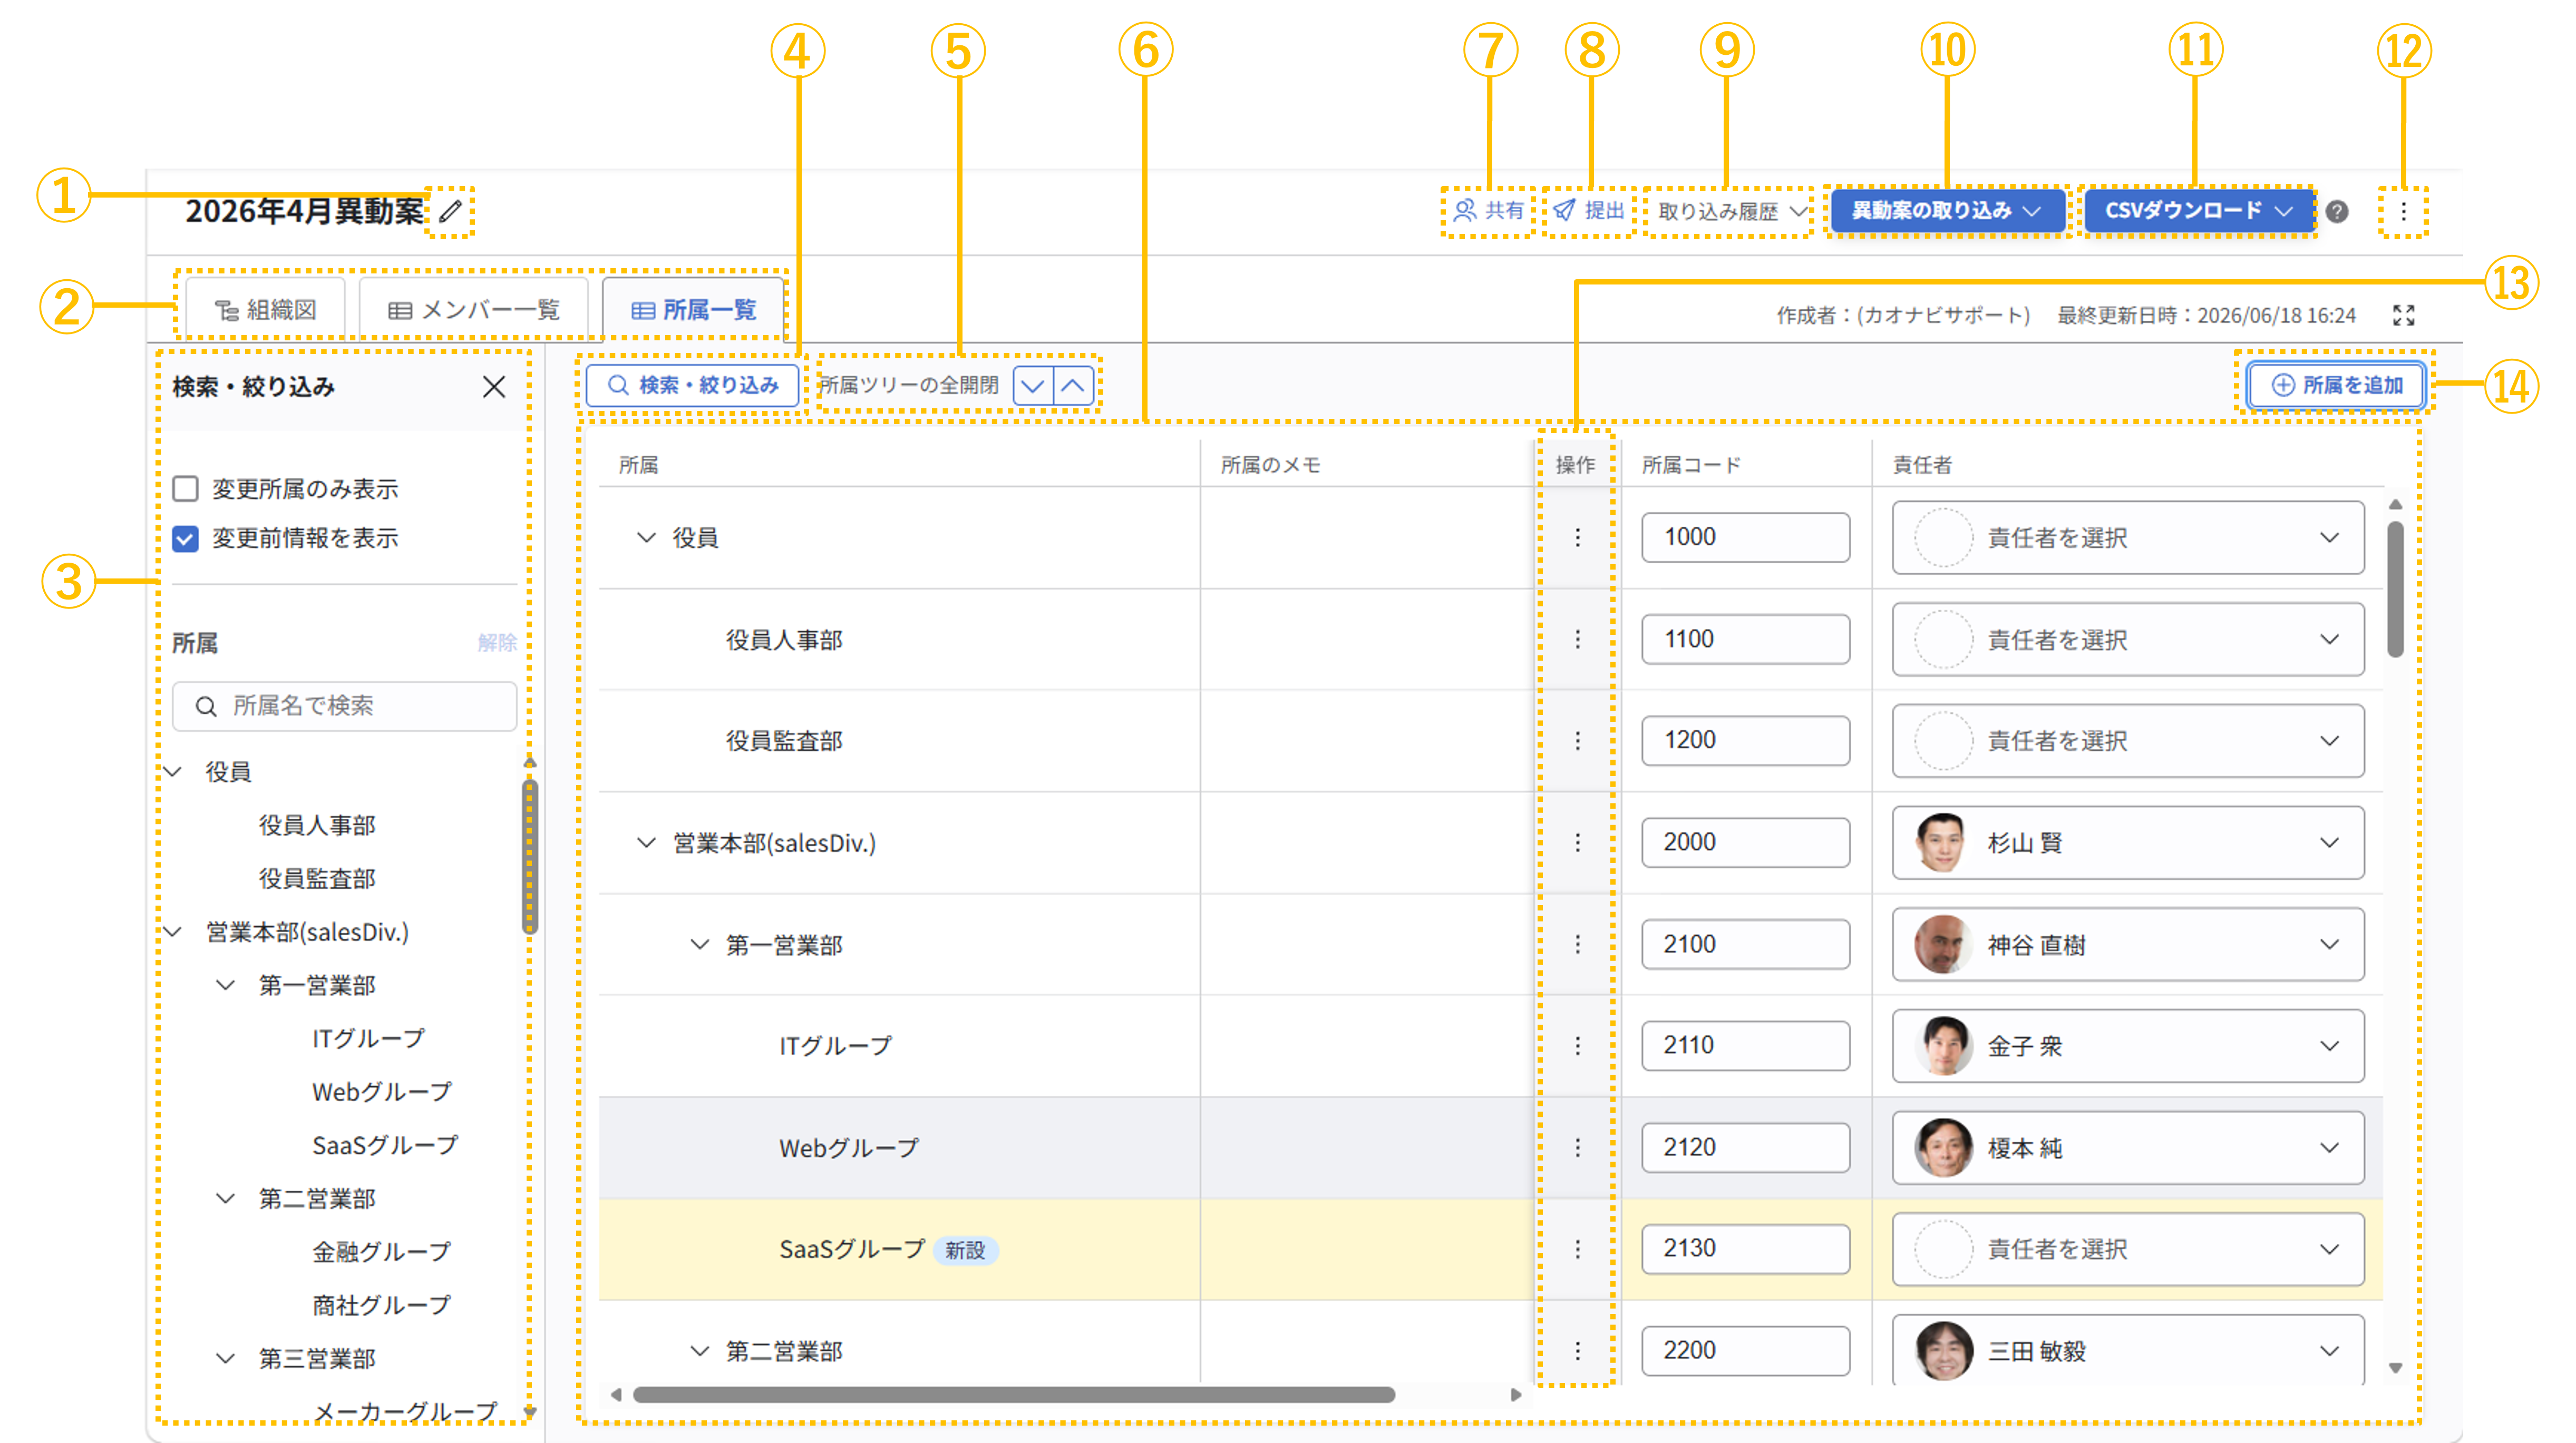Open 責任者を選択 dropdown for code 1000

pos(2128,537)
